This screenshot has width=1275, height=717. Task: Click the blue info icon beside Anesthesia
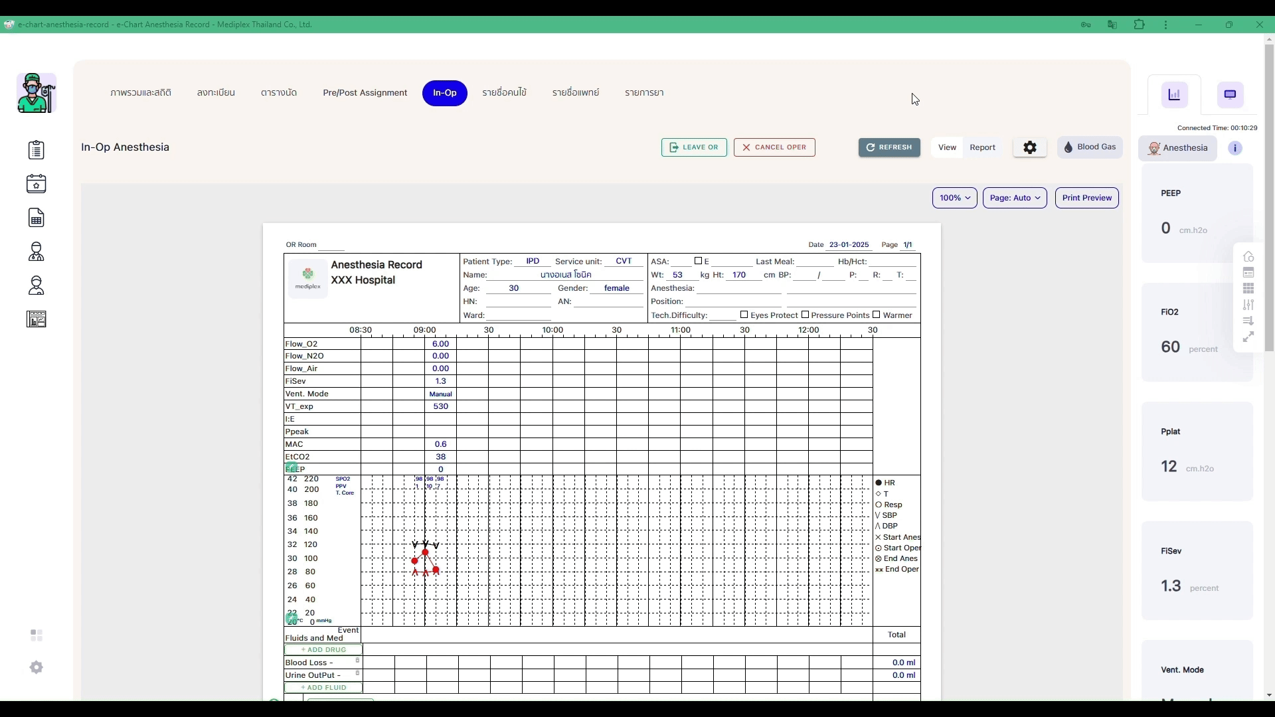click(x=1235, y=148)
